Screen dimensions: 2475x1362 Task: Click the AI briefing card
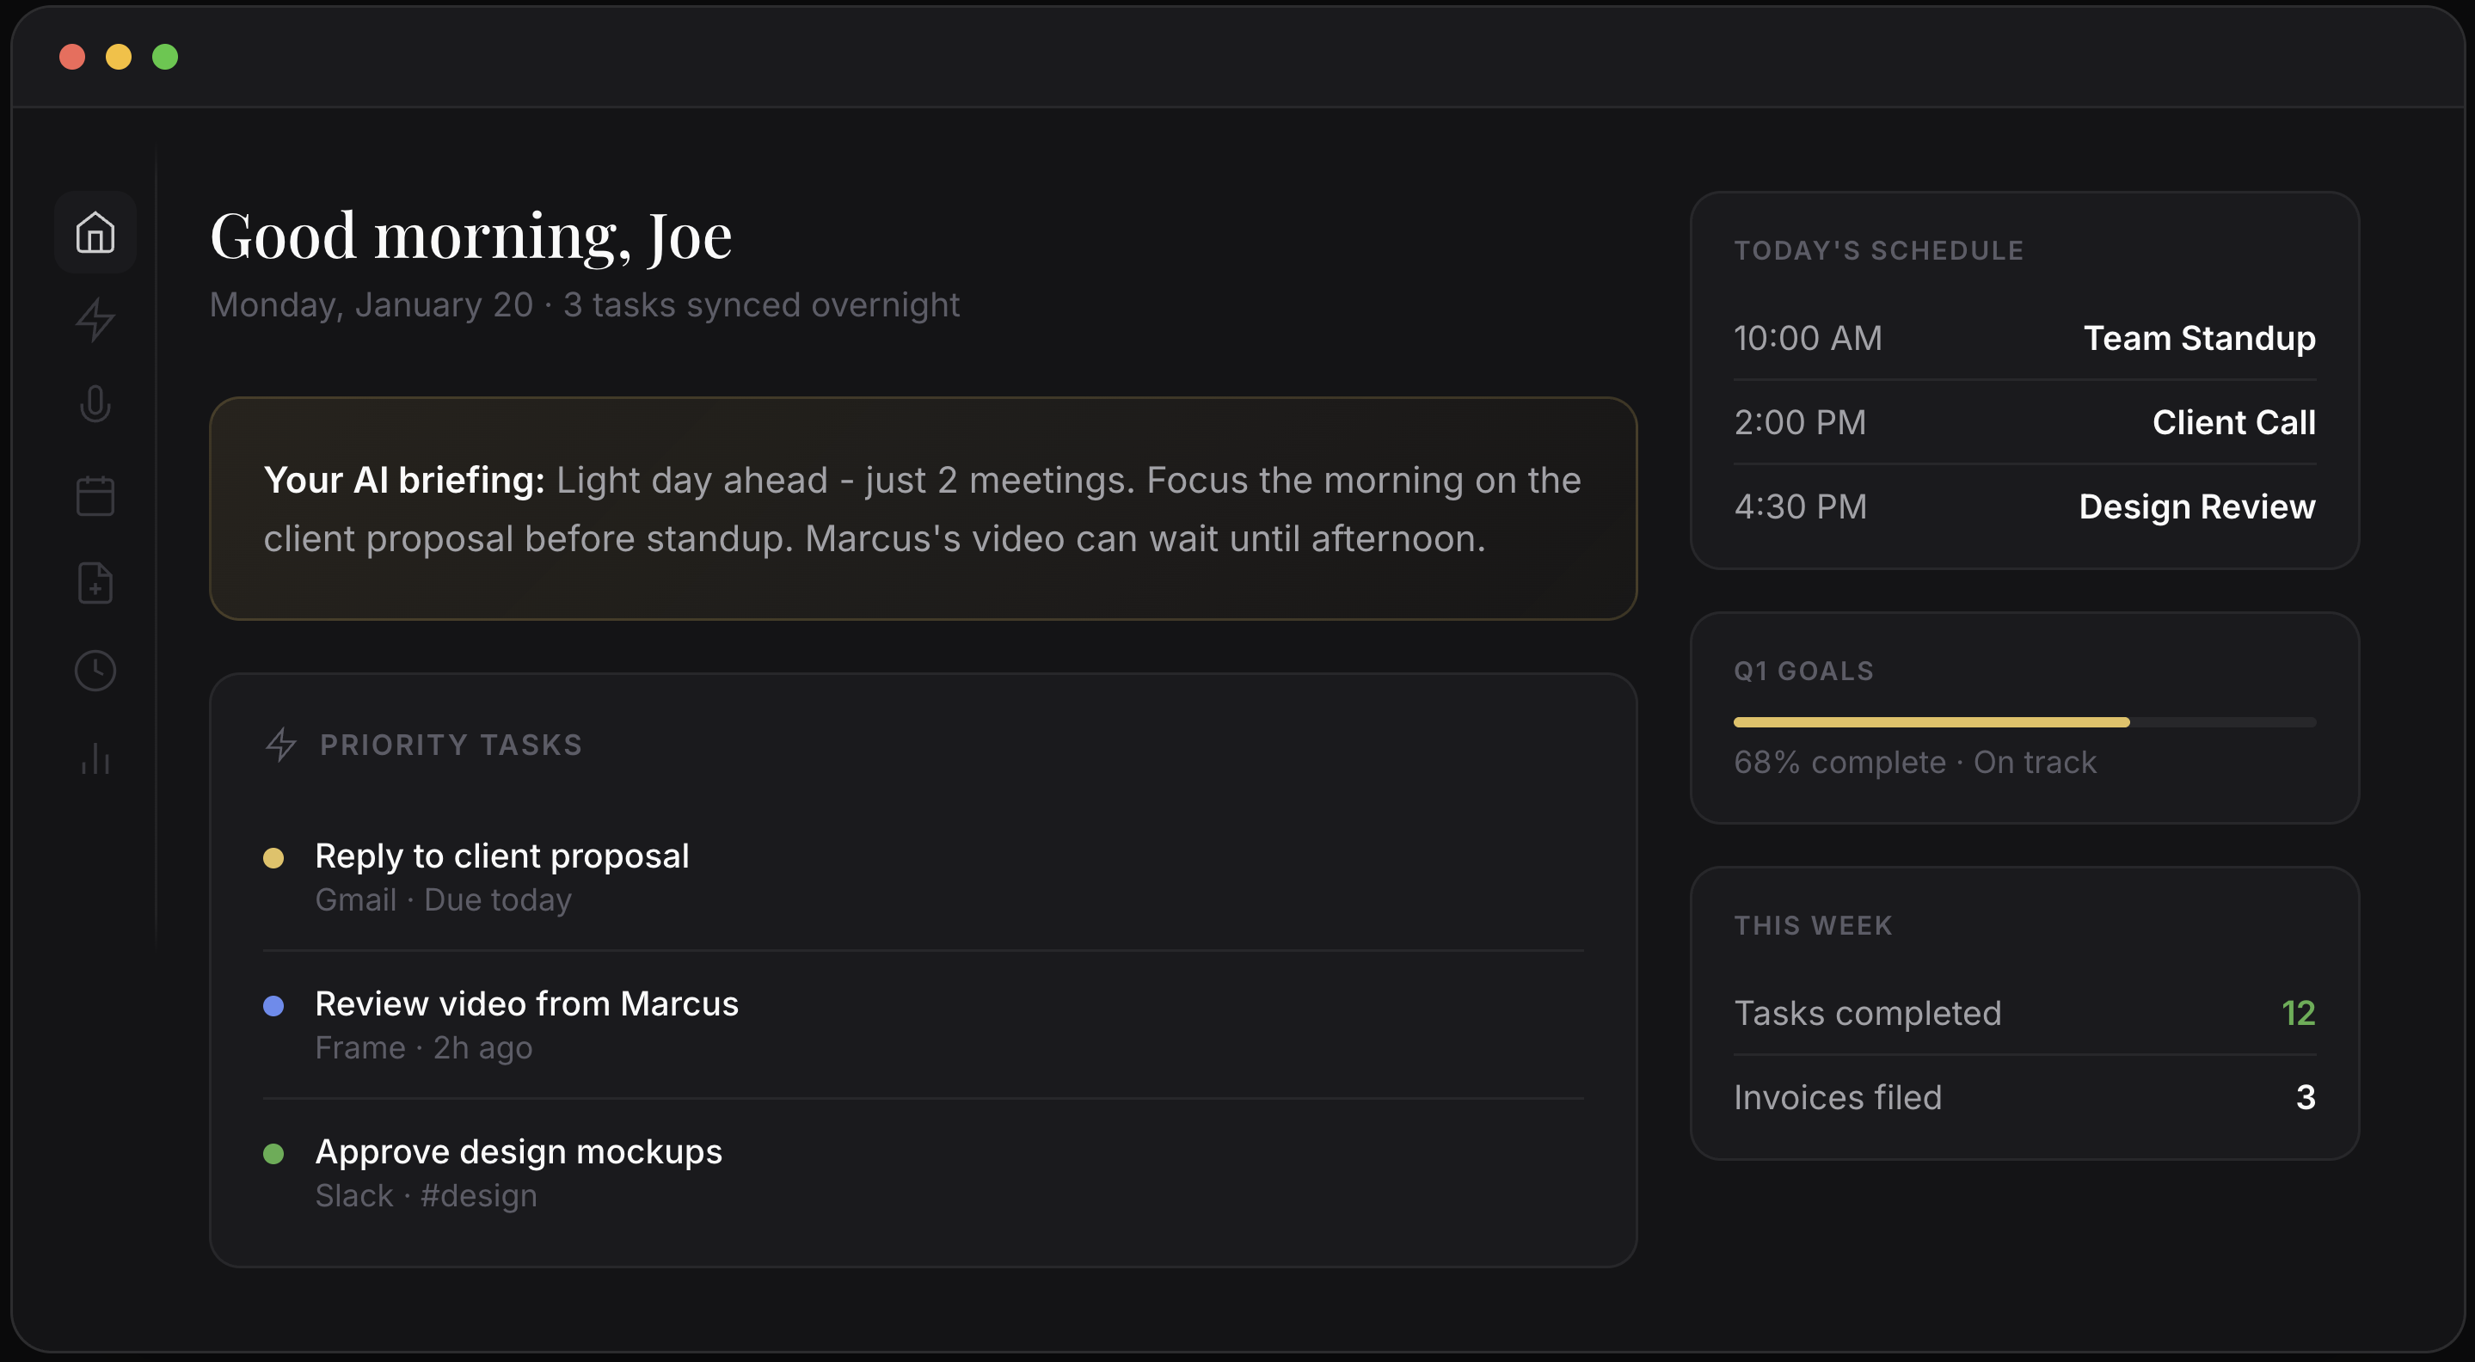click(923, 507)
